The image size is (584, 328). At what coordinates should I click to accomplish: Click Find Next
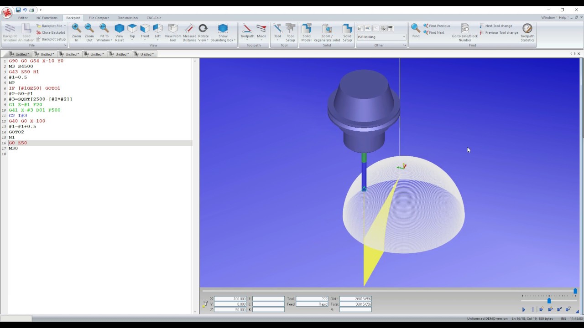[x=433, y=32]
